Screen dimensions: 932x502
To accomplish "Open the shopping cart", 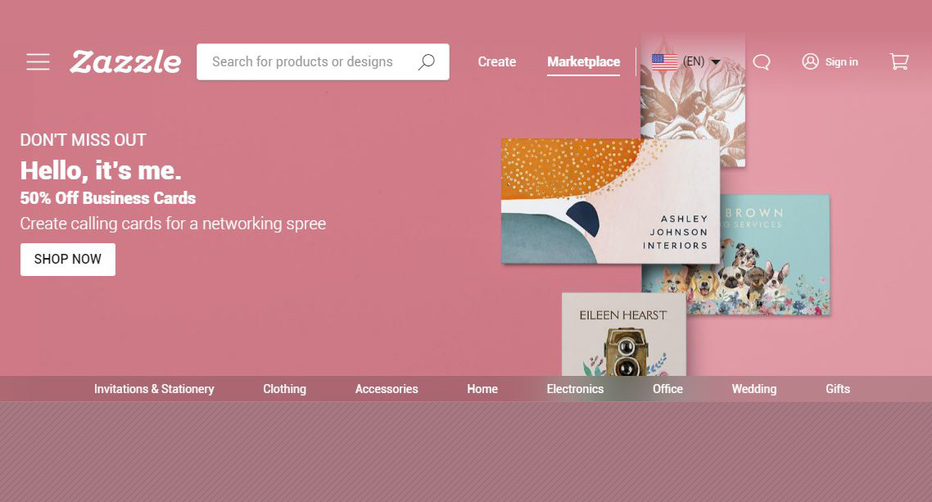I will coord(899,61).
